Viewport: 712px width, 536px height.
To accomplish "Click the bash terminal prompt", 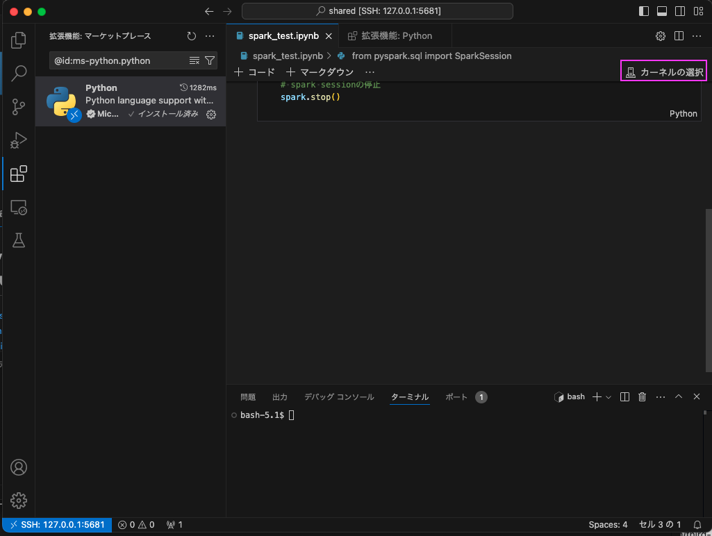I will pyautogui.click(x=263, y=414).
